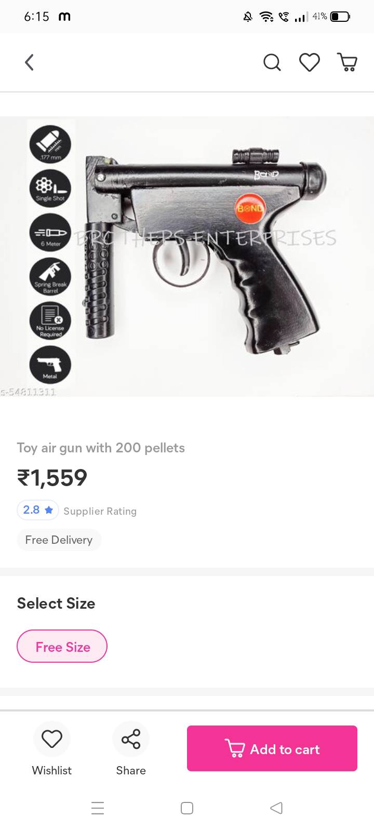Tap the Single Shot badge icon

pyautogui.click(x=50, y=187)
